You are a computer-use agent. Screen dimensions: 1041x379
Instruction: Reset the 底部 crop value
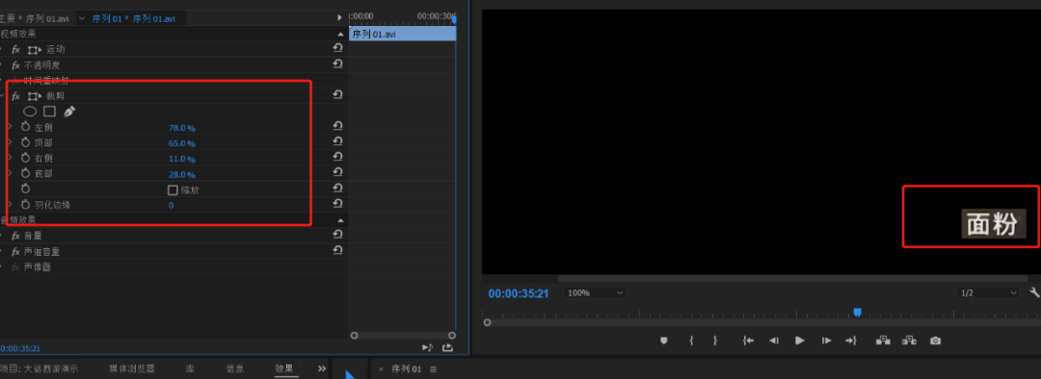pyautogui.click(x=337, y=172)
